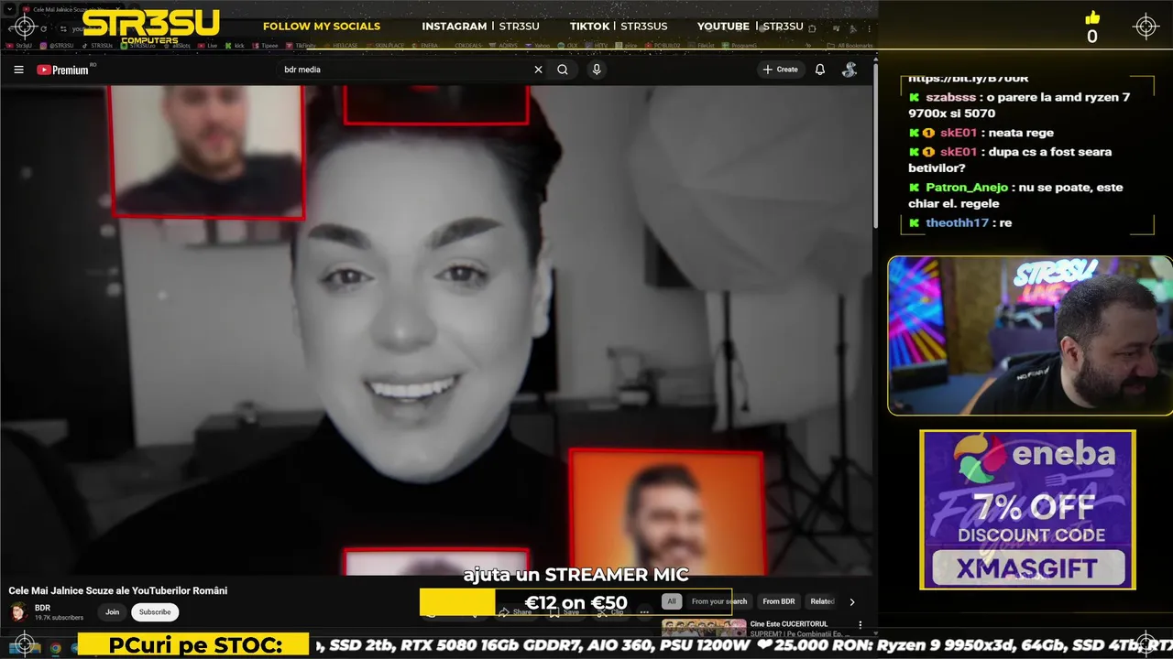
Task: Open BDR channel avatar
Action: [18, 612]
